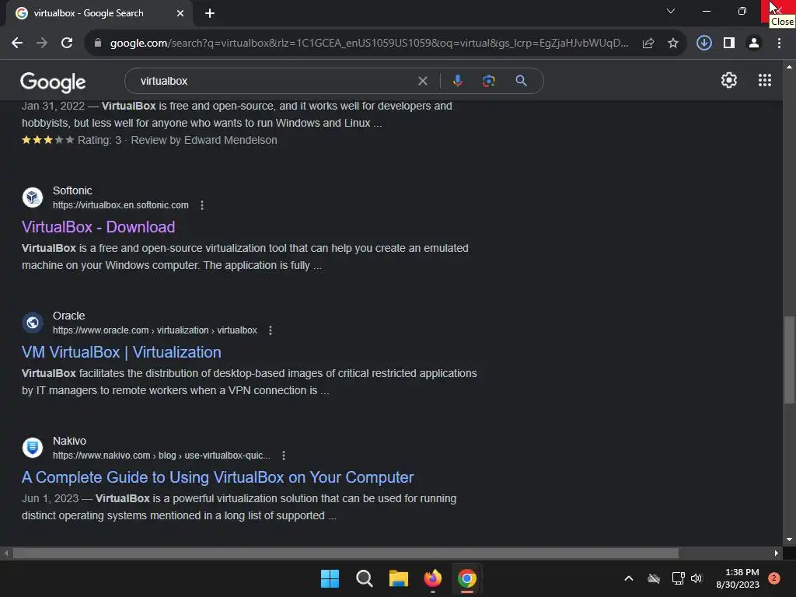Open Google apps grid

coord(765,80)
